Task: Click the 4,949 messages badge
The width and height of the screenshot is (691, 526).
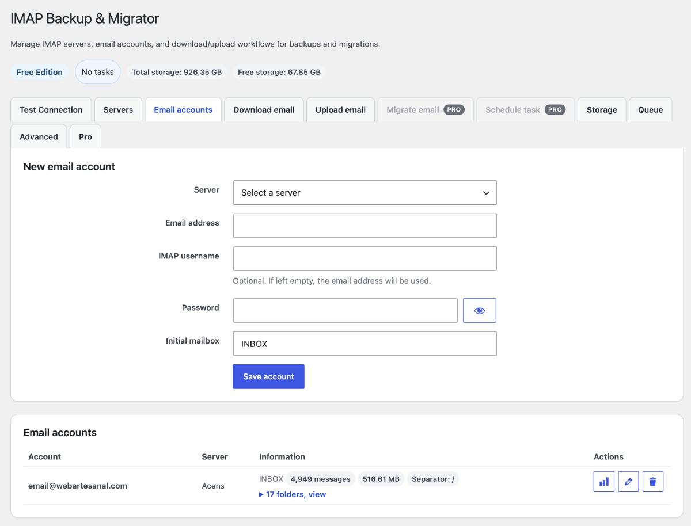Action: point(321,479)
